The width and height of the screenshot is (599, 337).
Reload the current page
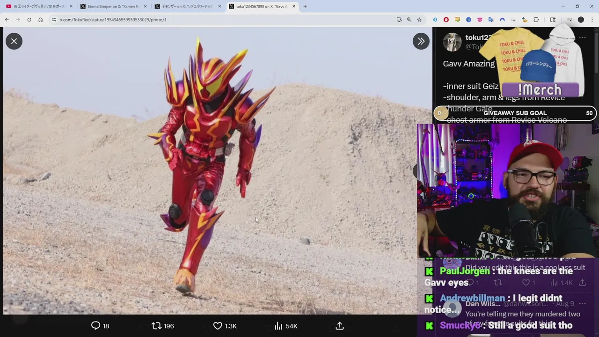tap(29, 20)
